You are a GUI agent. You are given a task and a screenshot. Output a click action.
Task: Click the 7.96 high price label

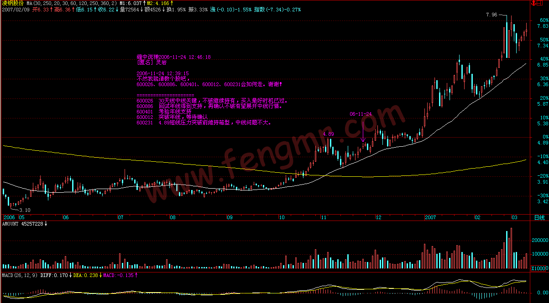click(491, 15)
